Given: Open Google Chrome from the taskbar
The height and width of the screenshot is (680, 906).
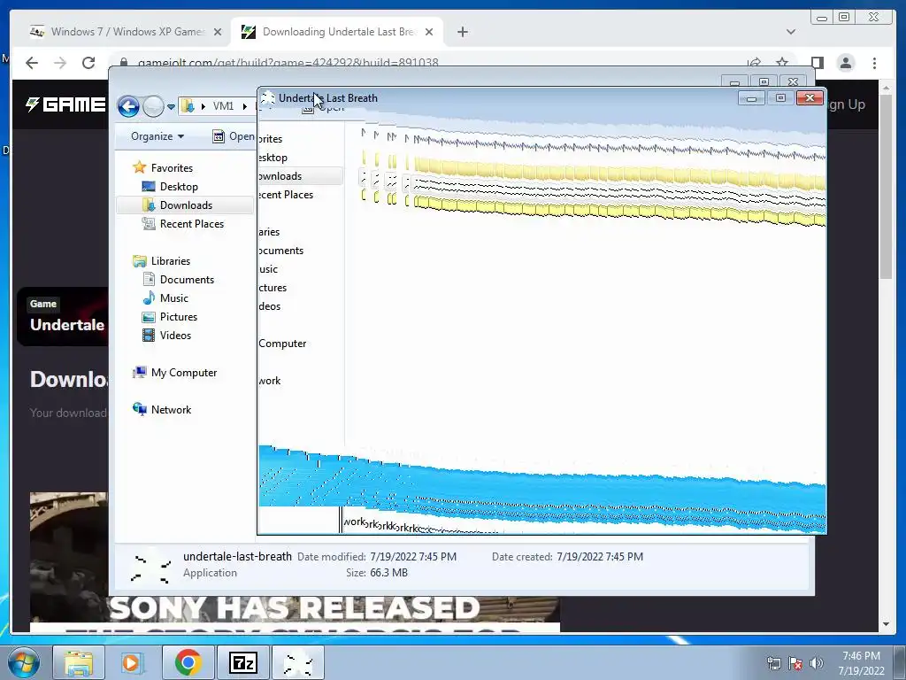Looking at the screenshot, I should [188, 662].
